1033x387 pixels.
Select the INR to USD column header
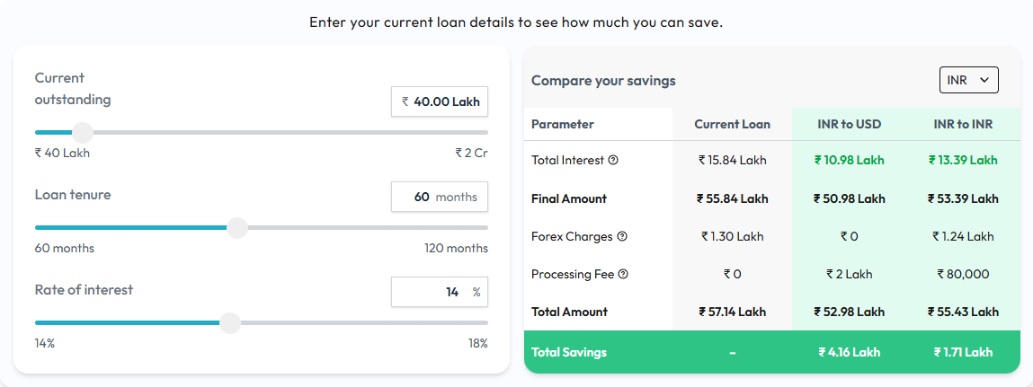[849, 124]
